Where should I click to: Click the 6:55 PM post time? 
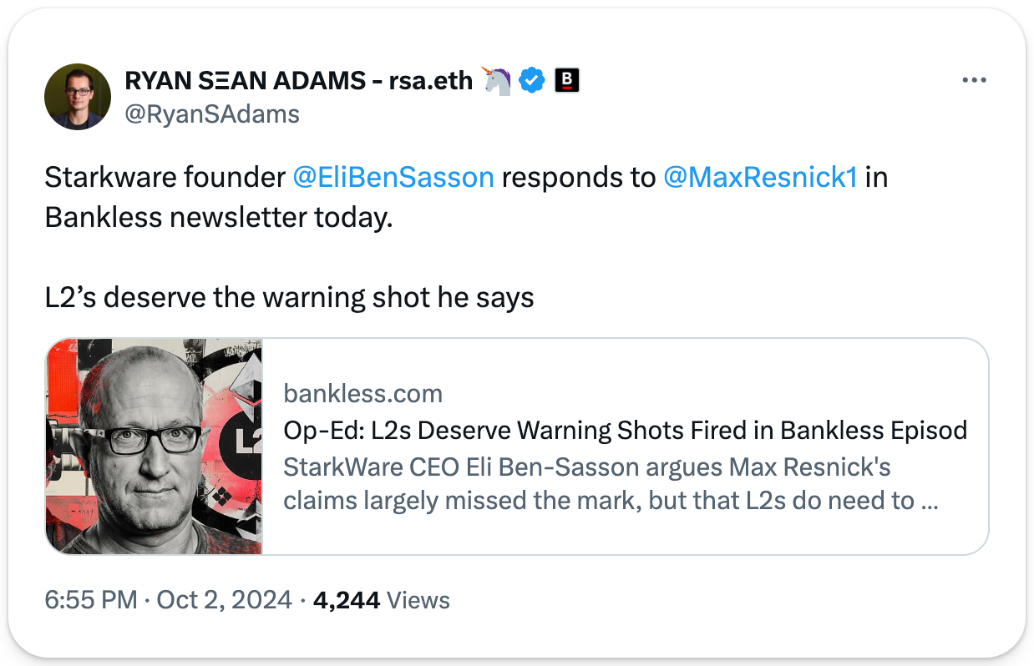point(90,599)
